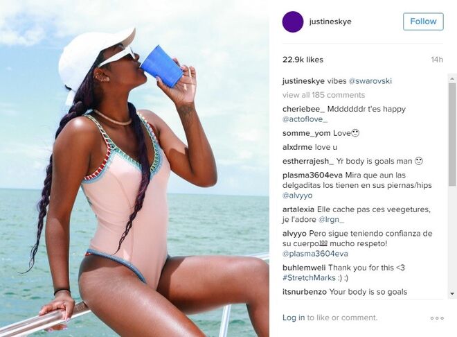Open the three-dot more options menu
Viewport: 457px width, 337px height.
[437, 318]
